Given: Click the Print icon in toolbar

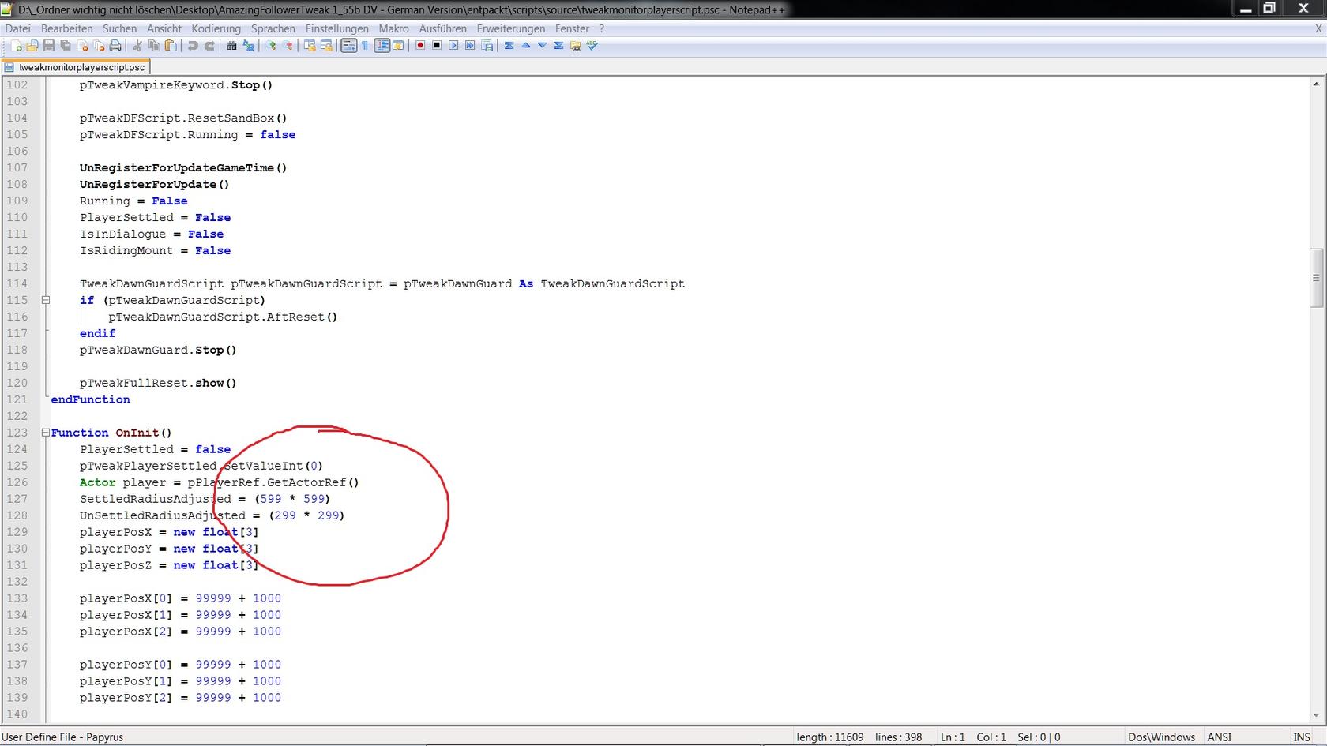Looking at the screenshot, I should [x=115, y=46].
